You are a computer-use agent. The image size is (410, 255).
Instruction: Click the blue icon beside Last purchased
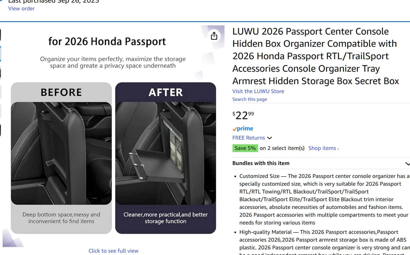[x=1, y=1]
